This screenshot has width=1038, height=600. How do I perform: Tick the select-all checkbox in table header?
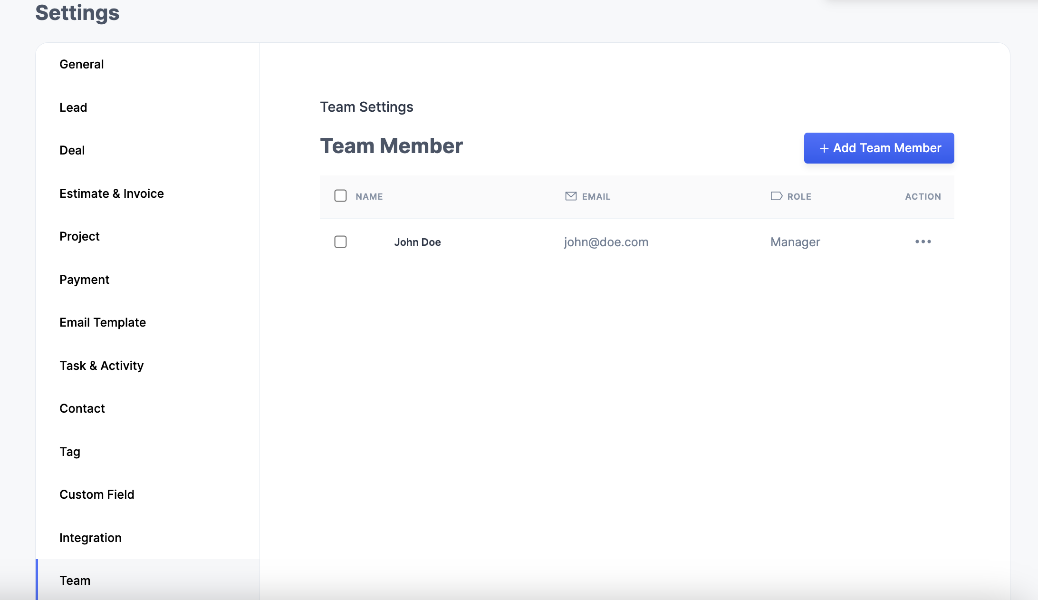pos(340,196)
